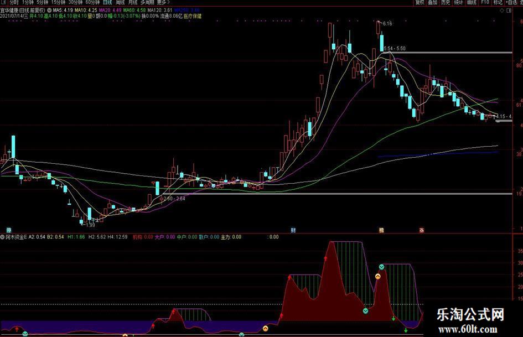Image resolution: width=523 pixels, height=337 pixels.
Task: Click the 叠加 overlay button
Action: click(433, 2)
